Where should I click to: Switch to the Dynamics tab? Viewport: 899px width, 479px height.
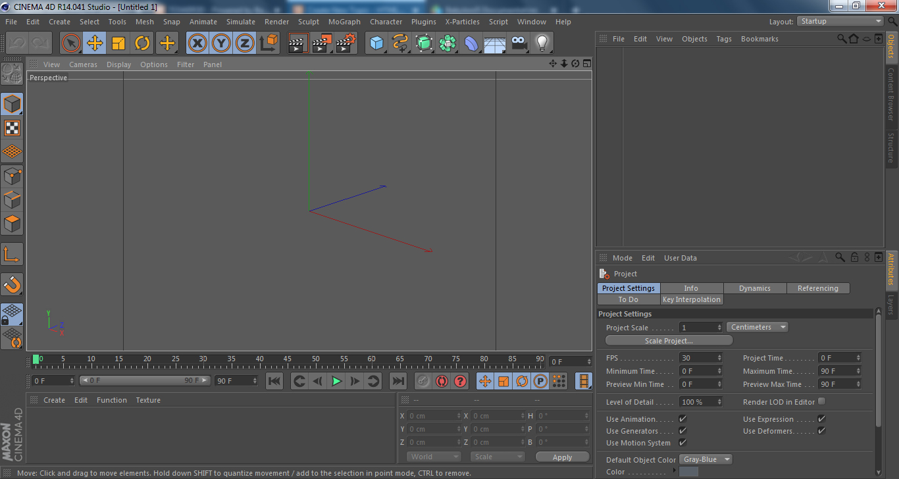point(755,288)
